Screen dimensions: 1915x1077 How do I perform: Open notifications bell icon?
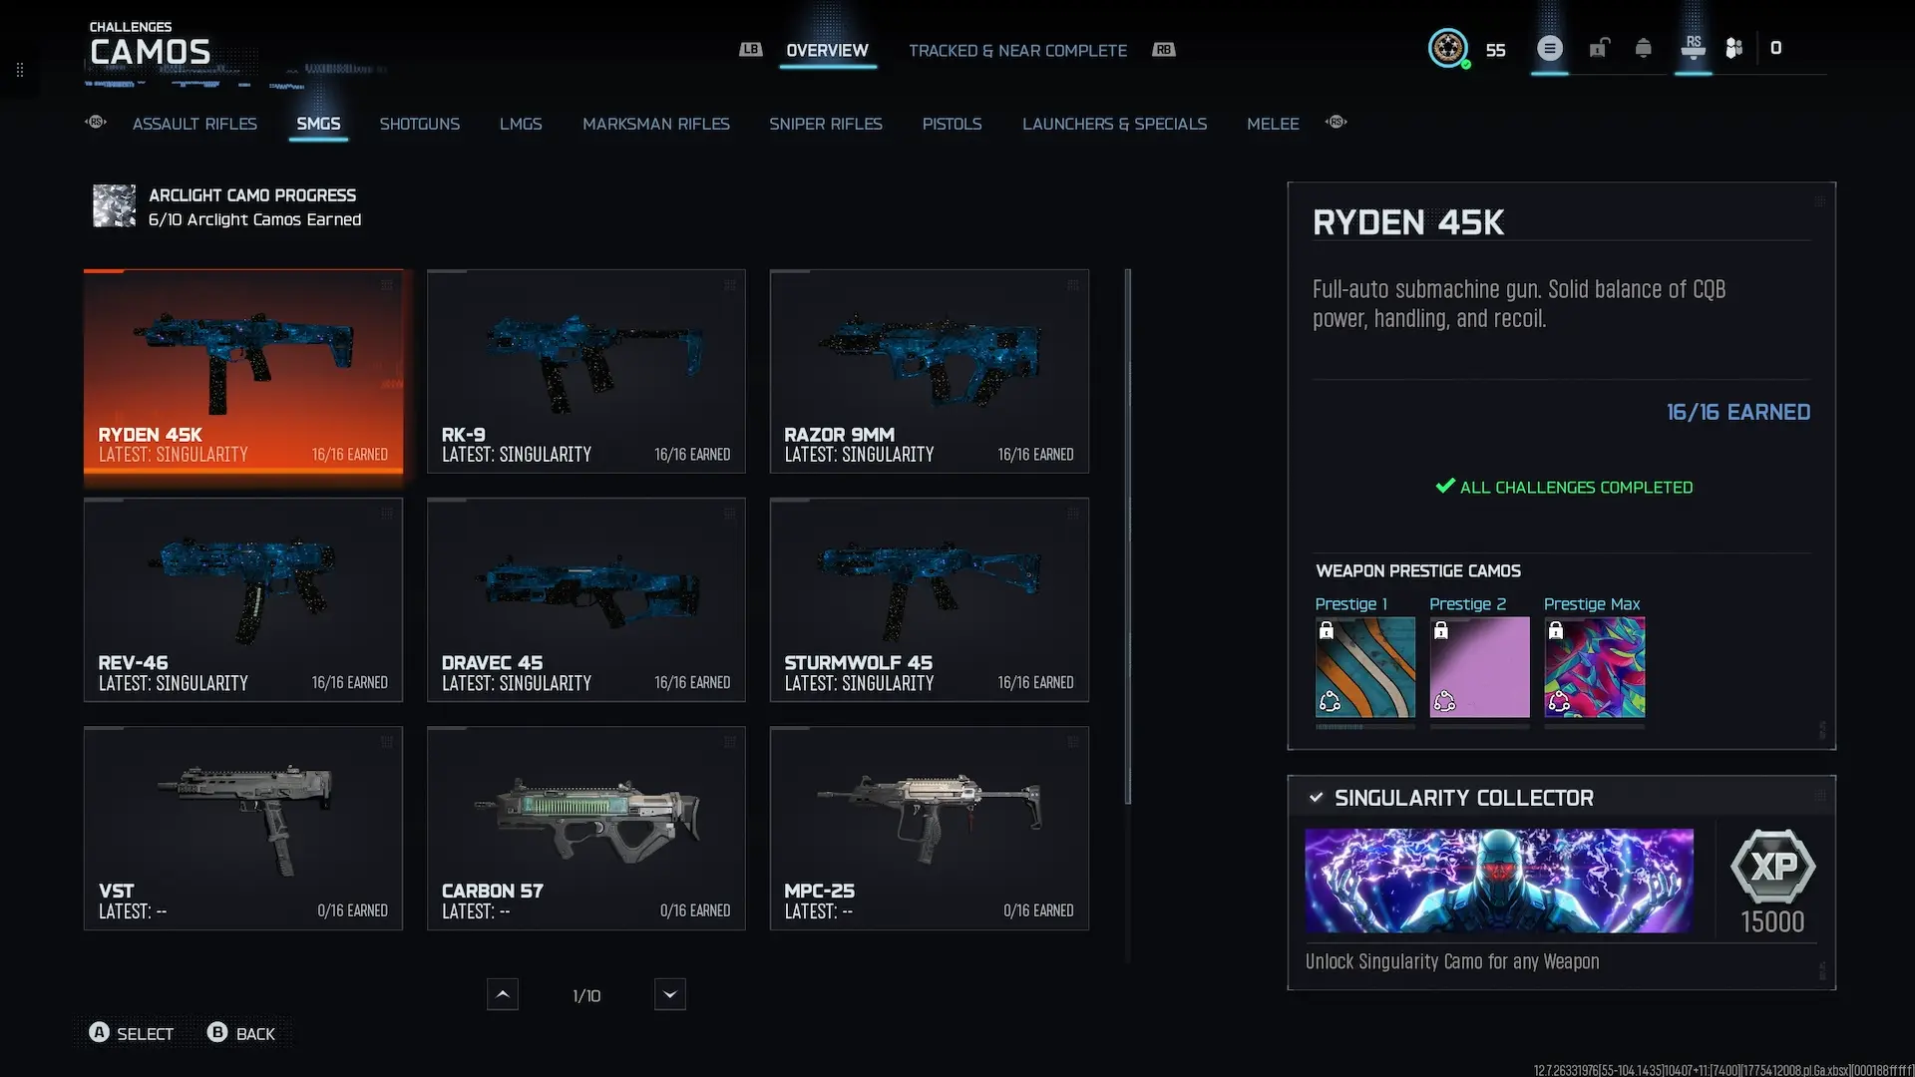[x=1643, y=48]
